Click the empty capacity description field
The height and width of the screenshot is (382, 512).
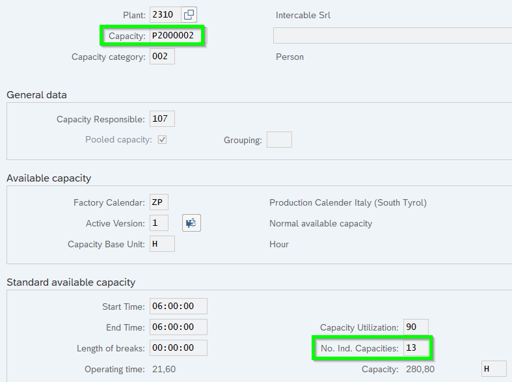pyautogui.click(x=392, y=36)
